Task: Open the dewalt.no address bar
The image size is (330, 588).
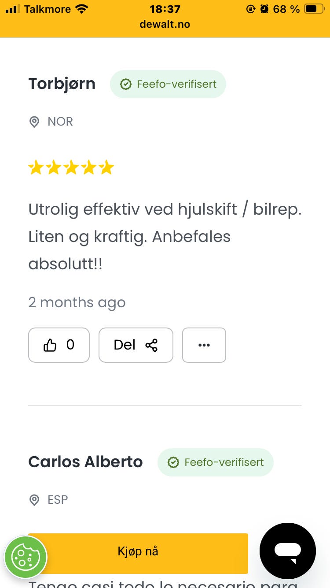Action: (x=165, y=25)
